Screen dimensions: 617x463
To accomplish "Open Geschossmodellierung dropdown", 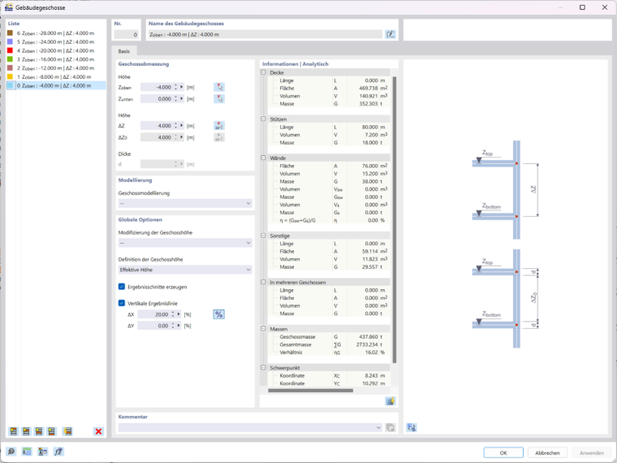I will pos(185,203).
